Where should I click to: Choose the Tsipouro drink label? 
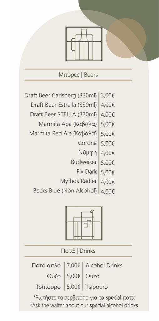point(97,287)
